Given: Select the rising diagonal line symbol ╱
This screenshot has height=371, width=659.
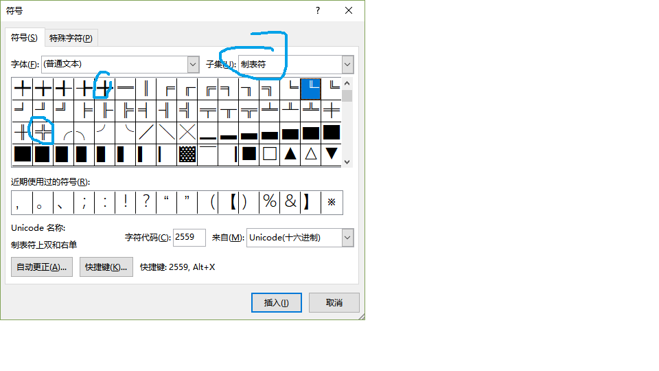Looking at the screenshot, I should tap(146, 133).
